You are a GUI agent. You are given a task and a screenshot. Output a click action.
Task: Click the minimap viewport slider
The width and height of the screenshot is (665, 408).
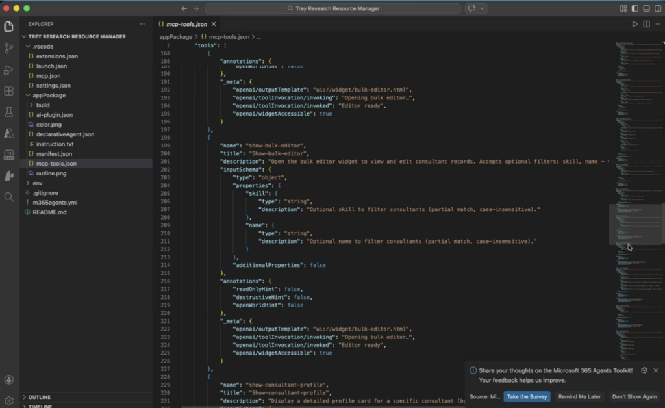636,224
